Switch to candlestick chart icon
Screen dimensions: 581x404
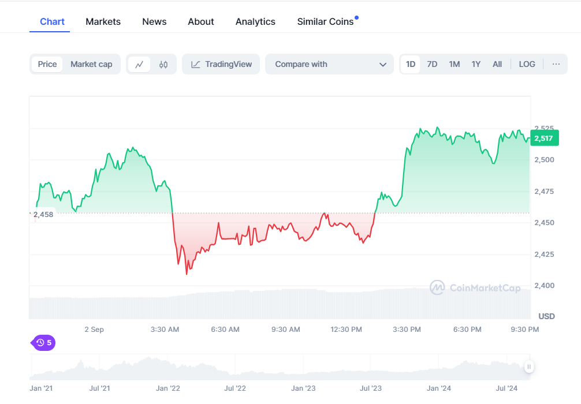(163, 65)
